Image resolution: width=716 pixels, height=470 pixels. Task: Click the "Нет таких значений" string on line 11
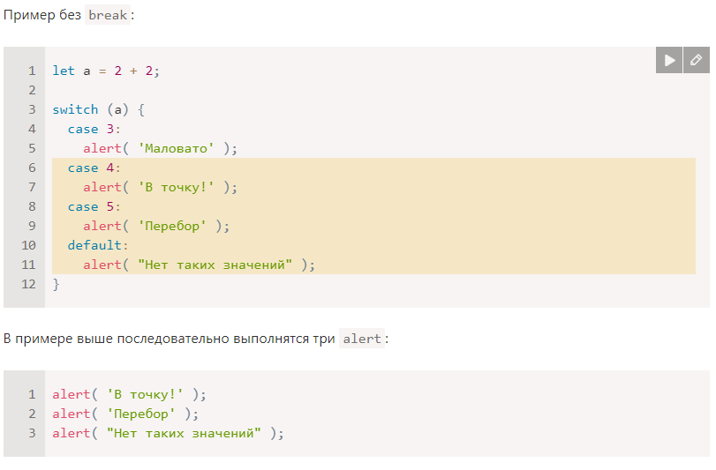coord(215,265)
